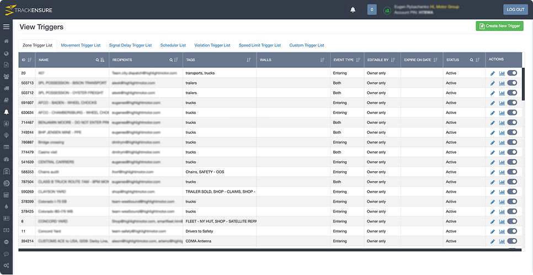This screenshot has width=533, height=275.
Task: Open the document icon in sidebar
Action: point(6,64)
